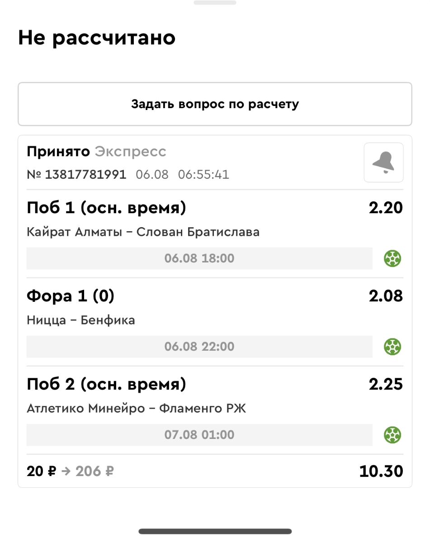This screenshot has width=430, height=543.
Task: Select the 'Поб 1 (осн. время)' bet title
Action: point(106,208)
